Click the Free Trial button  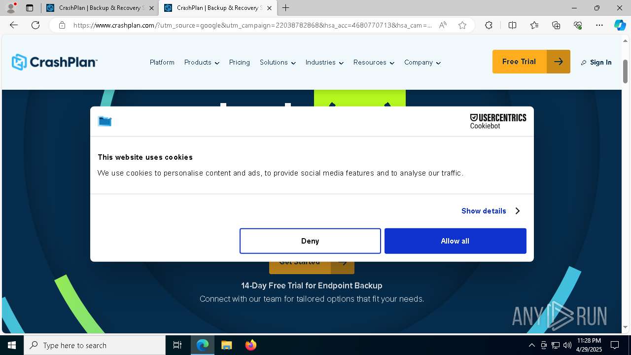[531, 62]
